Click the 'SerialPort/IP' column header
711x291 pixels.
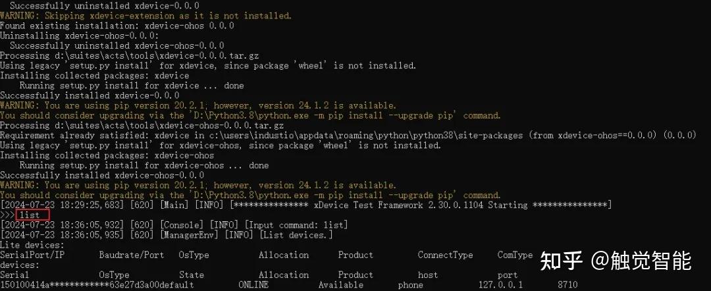pos(32,255)
